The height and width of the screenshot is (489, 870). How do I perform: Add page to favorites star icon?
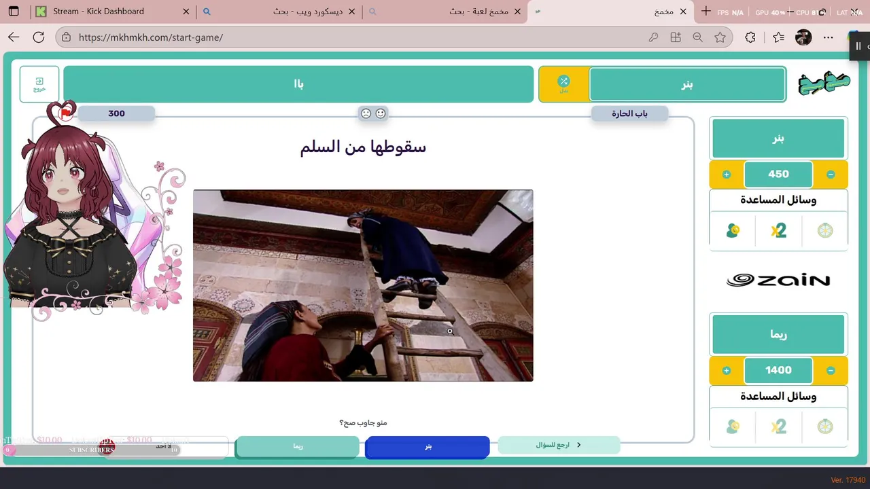720,37
